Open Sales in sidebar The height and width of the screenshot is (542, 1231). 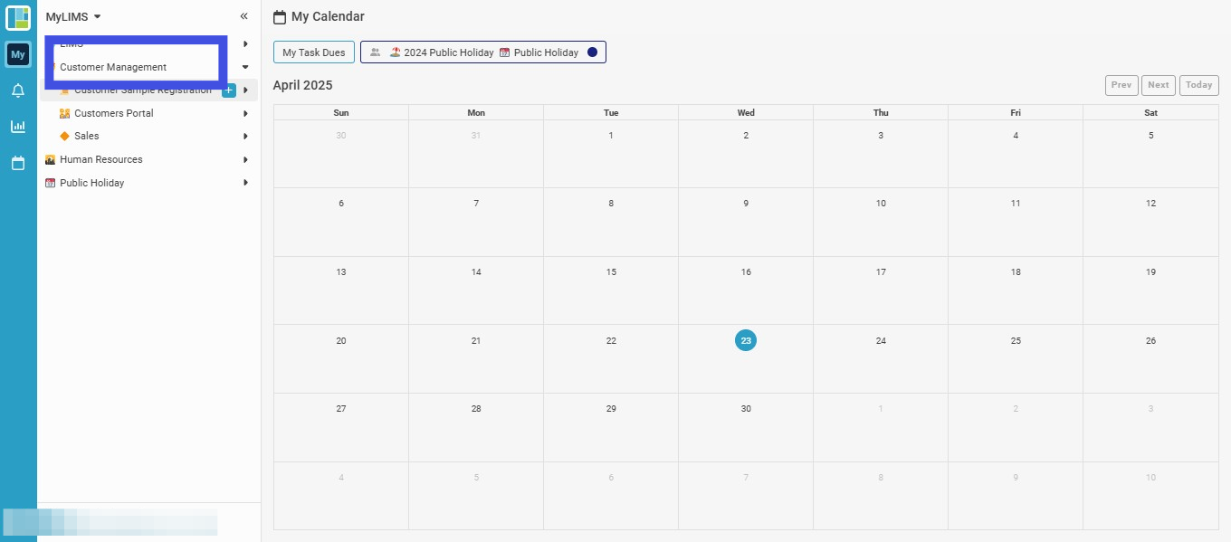[87, 136]
